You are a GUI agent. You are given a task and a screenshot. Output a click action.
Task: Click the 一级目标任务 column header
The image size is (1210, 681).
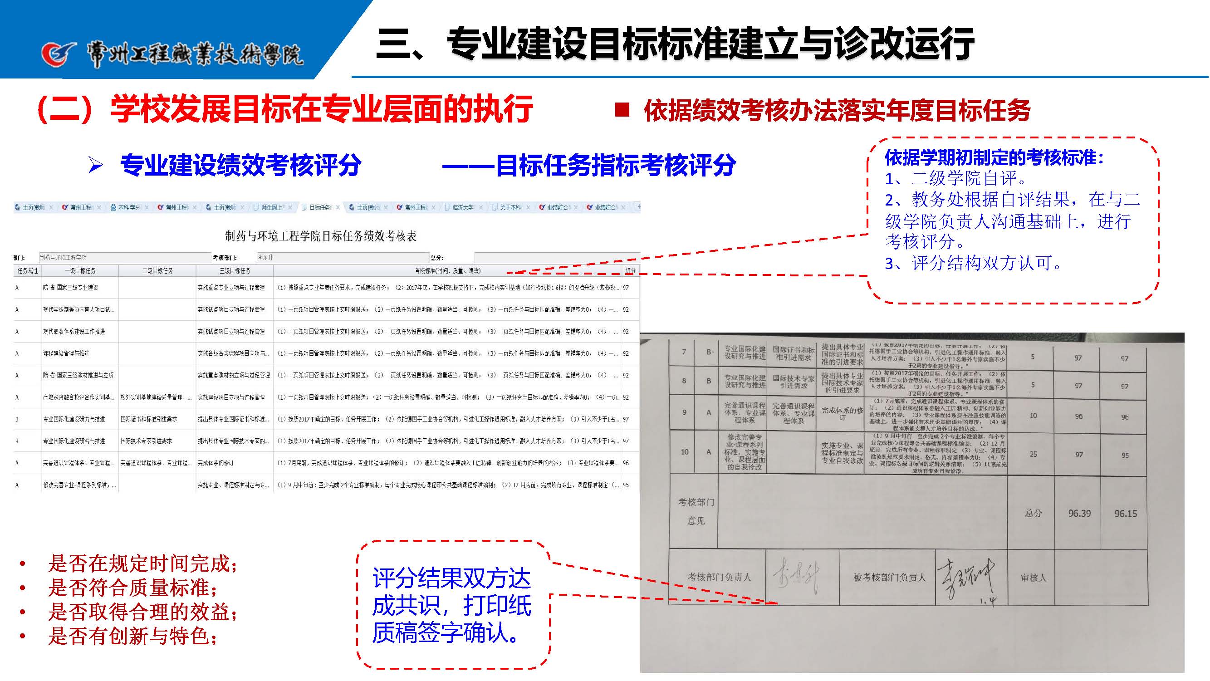coord(80,270)
